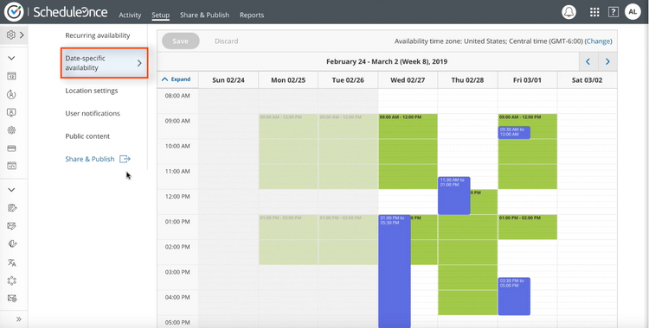Open the user profile circle icon
This screenshot has width=649, height=328.
tap(11, 94)
